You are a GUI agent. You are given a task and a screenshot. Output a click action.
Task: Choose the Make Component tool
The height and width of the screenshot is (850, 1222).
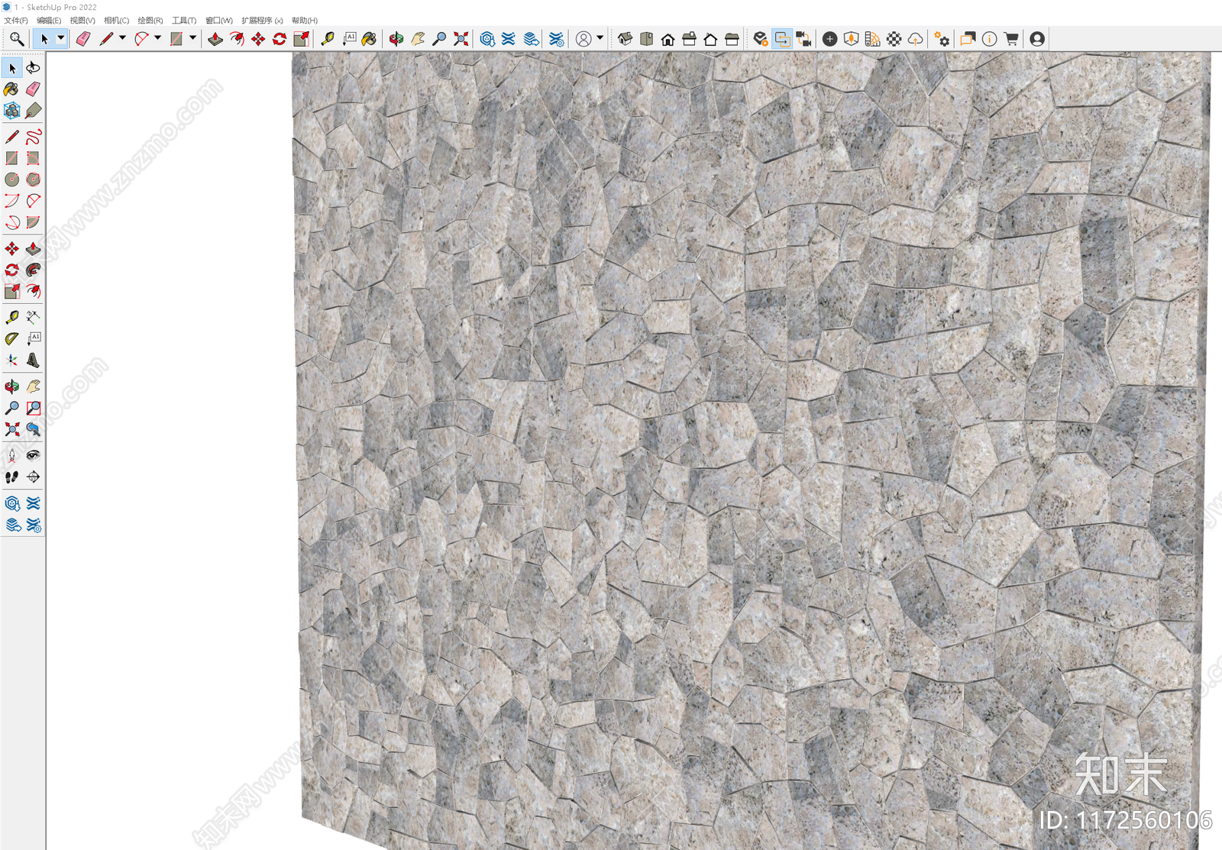click(x=11, y=111)
